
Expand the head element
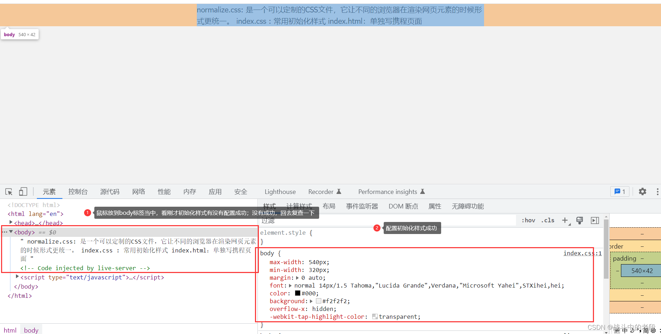pos(11,223)
